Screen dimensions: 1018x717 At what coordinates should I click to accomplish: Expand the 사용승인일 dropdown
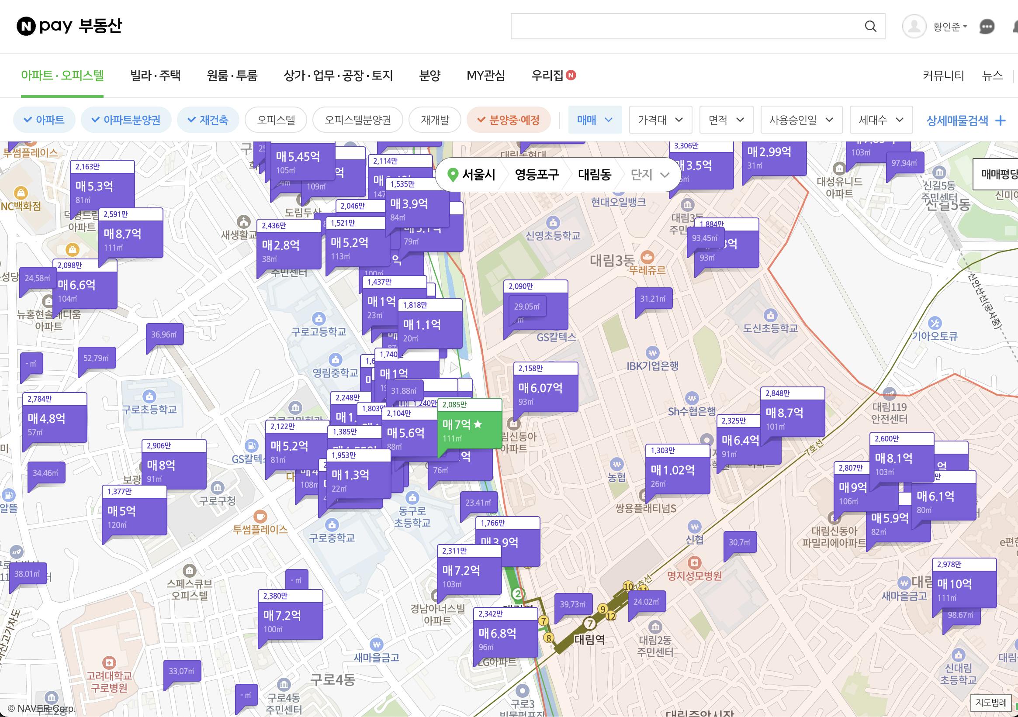coord(801,120)
